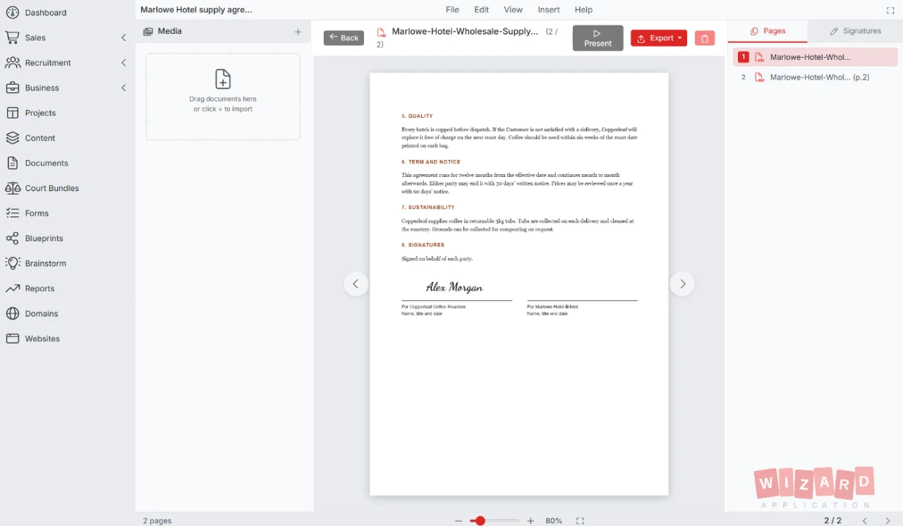Click the Present button
Viewport: 903px width, 526px height.
(598, 38)
